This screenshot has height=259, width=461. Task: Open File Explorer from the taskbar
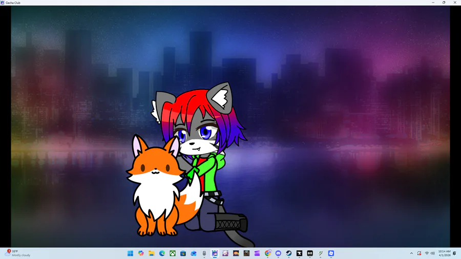(x=152, y=253)
